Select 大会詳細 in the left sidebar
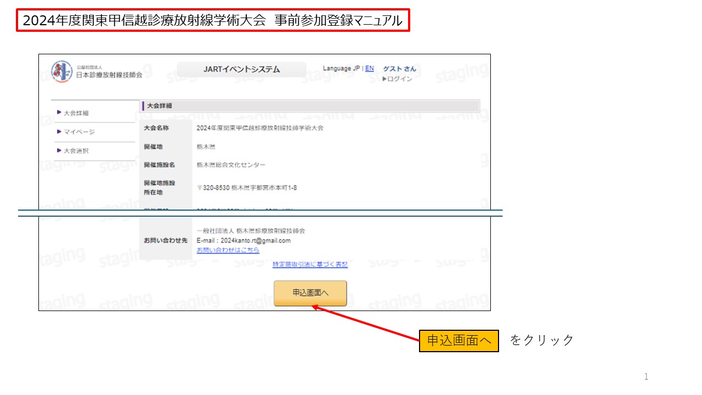The image size is (702, 395). tap(76, 113)
